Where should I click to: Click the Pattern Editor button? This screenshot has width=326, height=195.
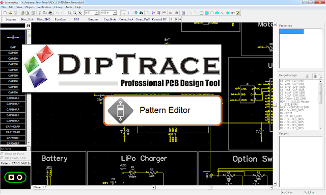[163, 110]
